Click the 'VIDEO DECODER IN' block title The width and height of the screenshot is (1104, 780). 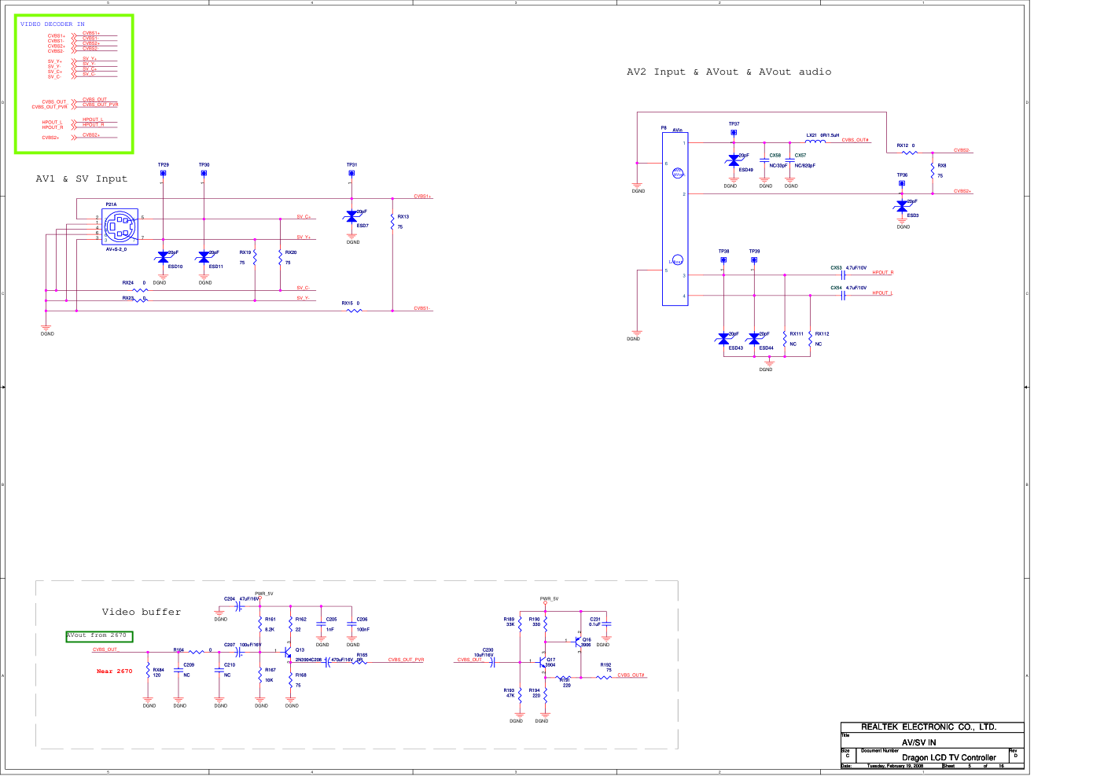52,24
